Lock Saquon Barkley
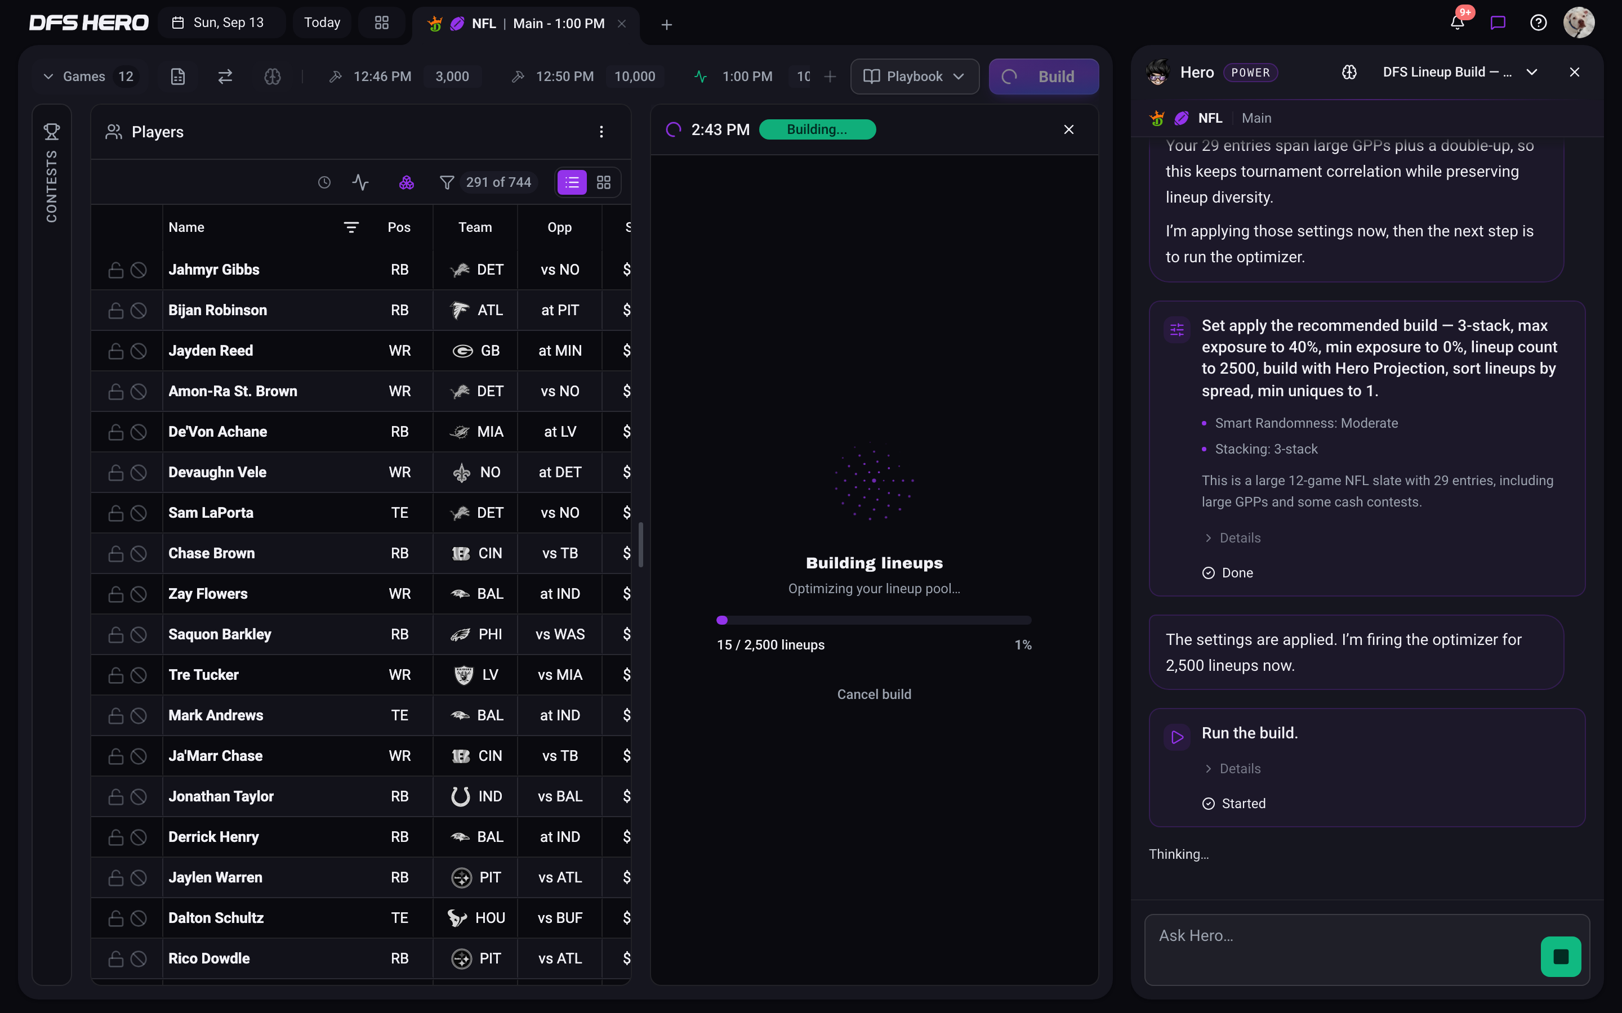Image resolution: width=1622 pixels, height=1013 pixels. 116,634
